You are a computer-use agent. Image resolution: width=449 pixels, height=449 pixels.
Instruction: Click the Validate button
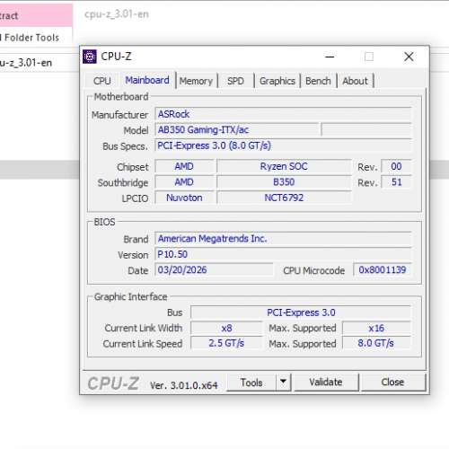tap(326, 382)
